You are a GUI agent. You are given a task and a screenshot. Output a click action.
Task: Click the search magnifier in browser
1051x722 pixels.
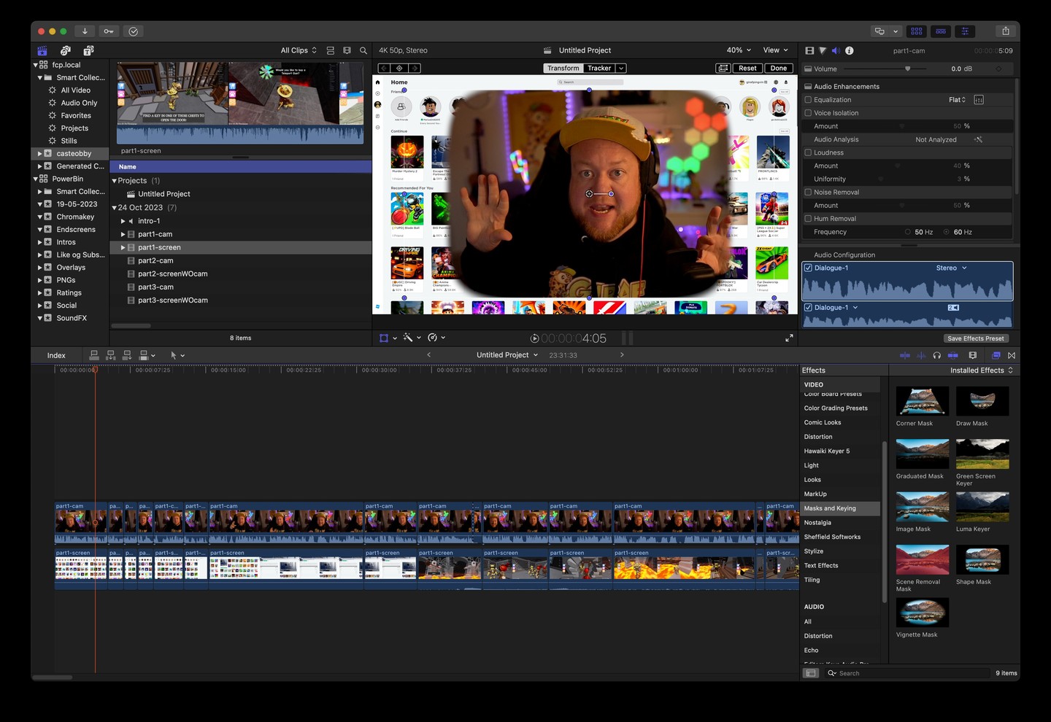click(363, 51)
